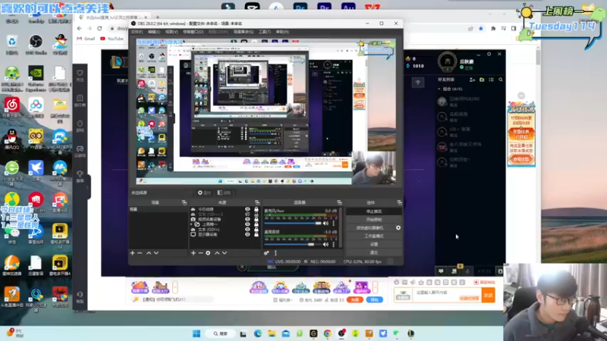Open 文件(F) menu in OBS
This screenshot has width=607, height=341.
click(x=137, y=32)
